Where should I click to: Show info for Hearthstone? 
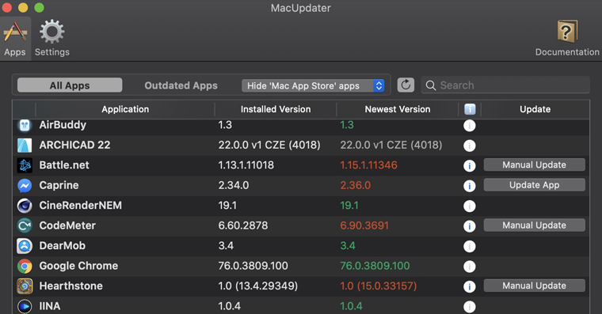click(x=469, y=287)
